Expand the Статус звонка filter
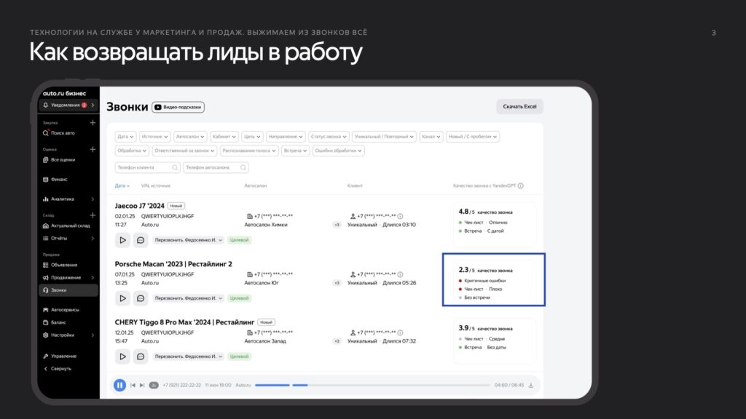The width and height of the screenshot is (746, 419). [x=328, y=136]
